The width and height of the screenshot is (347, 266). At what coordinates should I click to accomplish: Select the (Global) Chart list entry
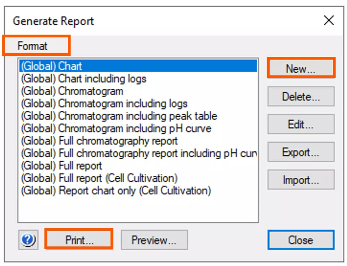point(51,66)
